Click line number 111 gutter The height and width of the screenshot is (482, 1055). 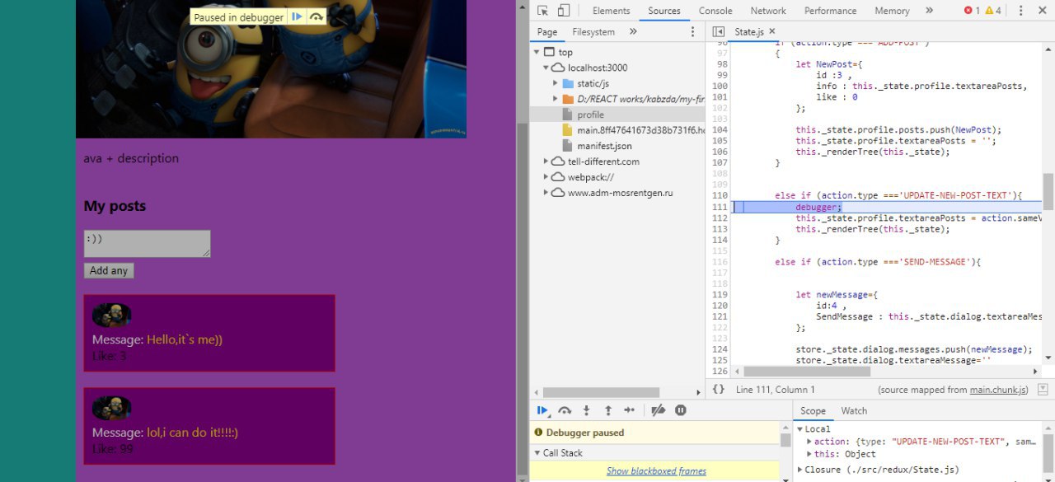720,207
